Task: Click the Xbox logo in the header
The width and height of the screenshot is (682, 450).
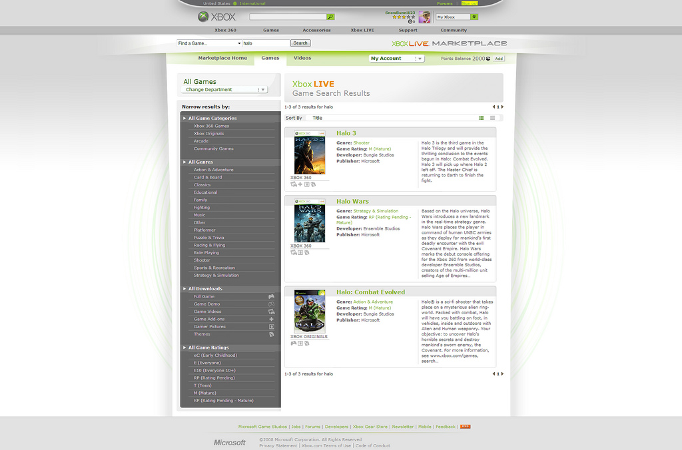Action: pyautogui.click(x=216, y=17)
